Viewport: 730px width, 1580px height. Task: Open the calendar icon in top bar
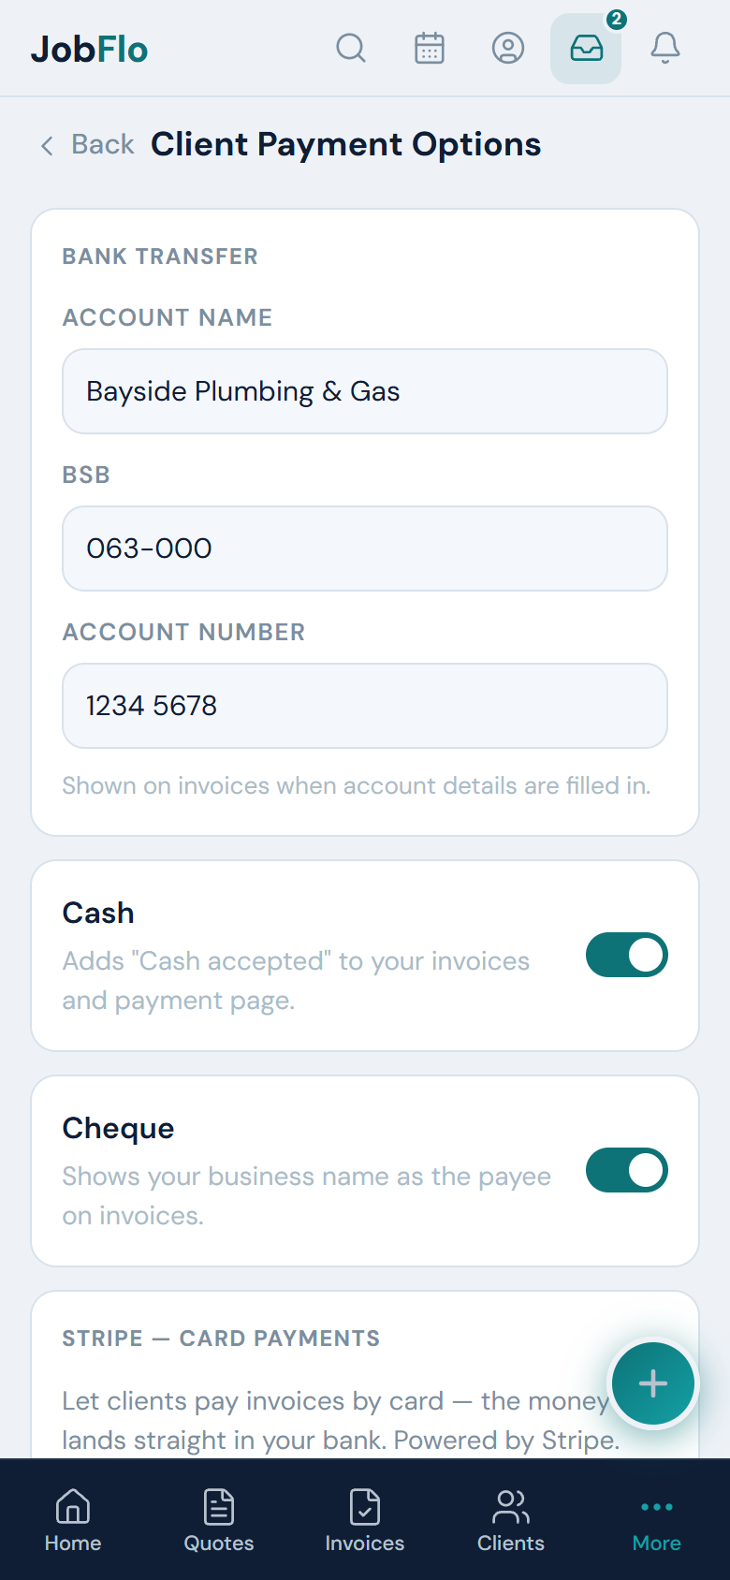pyautogui.click(x=430, y=48)
